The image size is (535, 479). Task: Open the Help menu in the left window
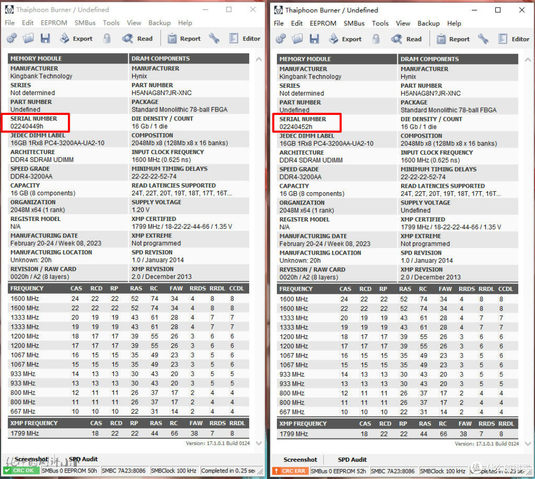[185, 23]
